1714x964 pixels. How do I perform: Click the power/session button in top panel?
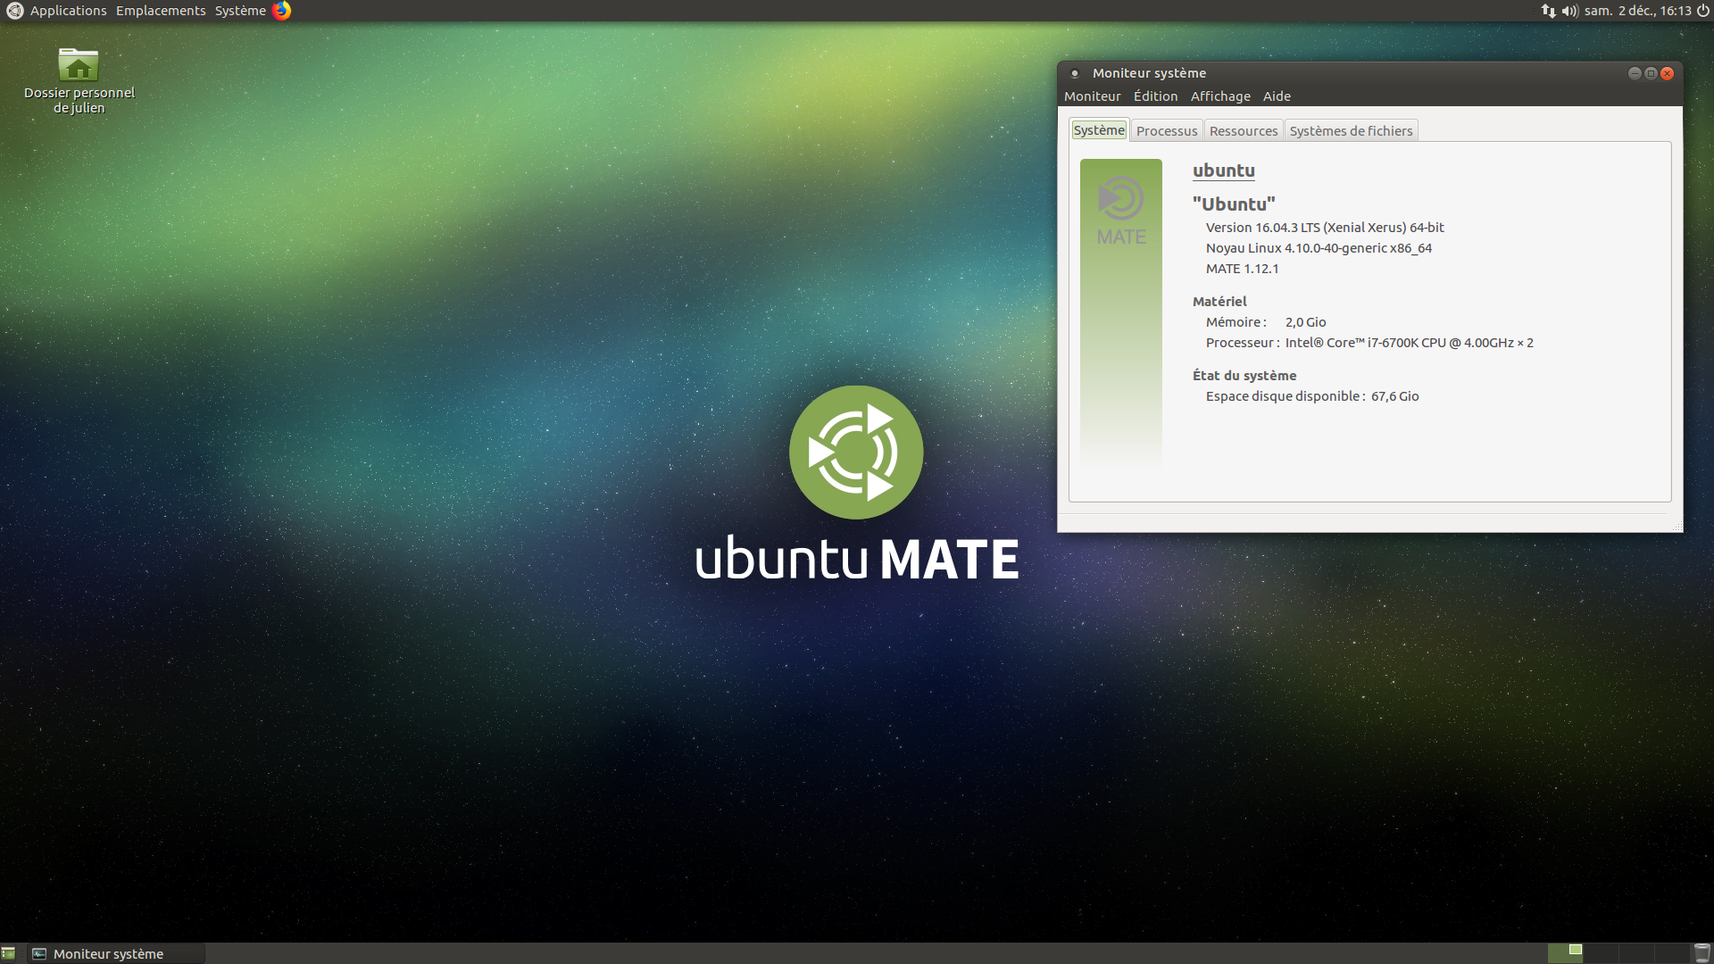[x=1703, y=11]
